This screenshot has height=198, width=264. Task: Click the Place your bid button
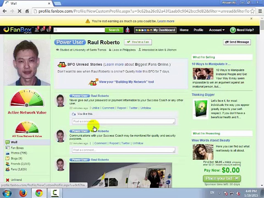222,178
